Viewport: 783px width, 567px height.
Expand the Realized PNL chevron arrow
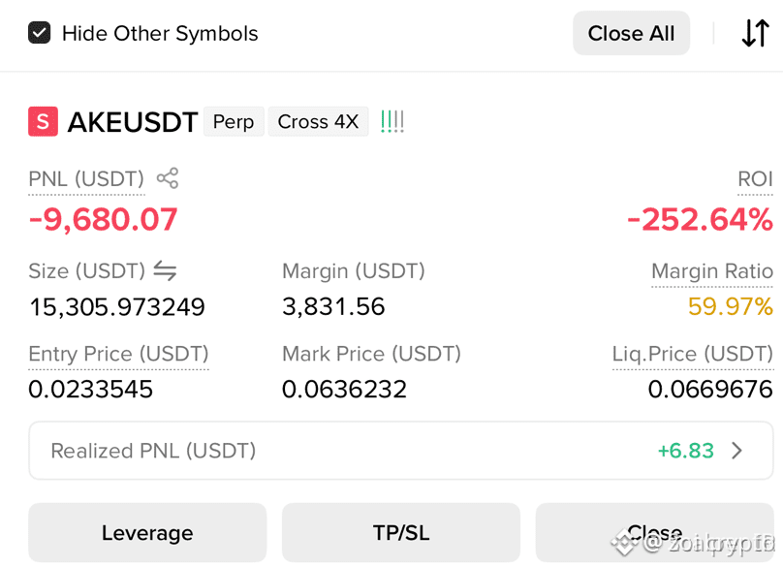pos(736,451)
